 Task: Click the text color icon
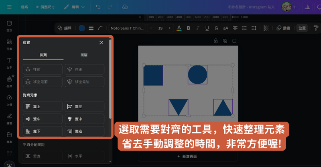click(x=179, y=28)
